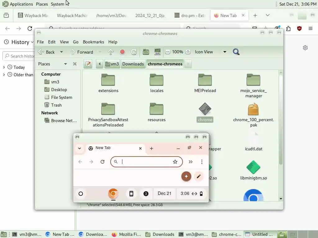The width and height of the screenshot is (318, 238).
Task: Open the Chrome three-dot menu
Action: click(202, 162)
